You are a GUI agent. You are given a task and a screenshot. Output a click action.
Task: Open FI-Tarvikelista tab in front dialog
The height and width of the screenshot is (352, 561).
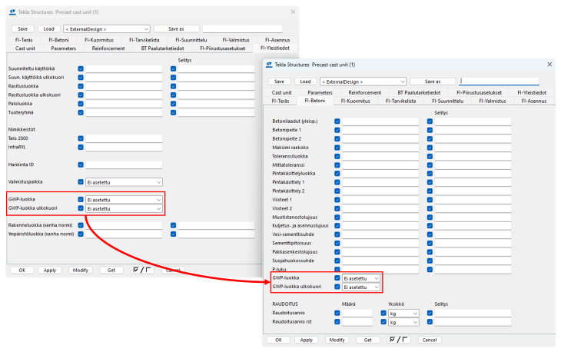(400, 101)
